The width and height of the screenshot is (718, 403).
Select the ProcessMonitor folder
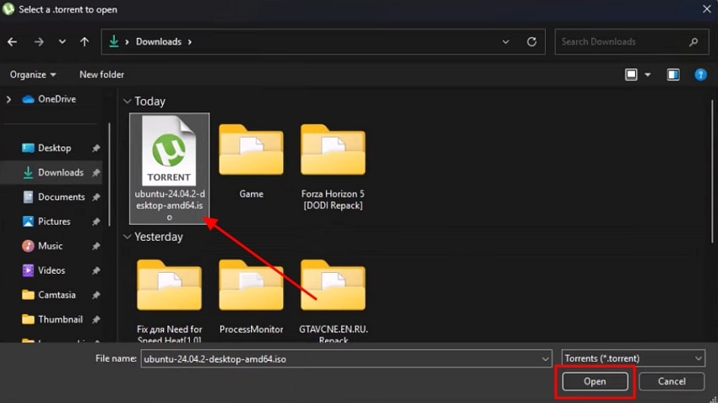pos(251,297)
